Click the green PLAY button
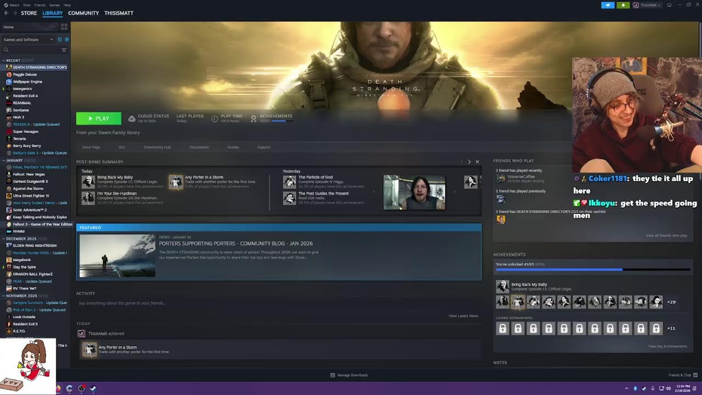Screen dimensions: 702x395 click(99, 119)
